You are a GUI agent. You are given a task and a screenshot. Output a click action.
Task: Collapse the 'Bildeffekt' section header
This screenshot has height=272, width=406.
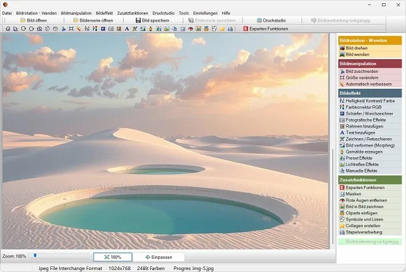click(369, 93)
